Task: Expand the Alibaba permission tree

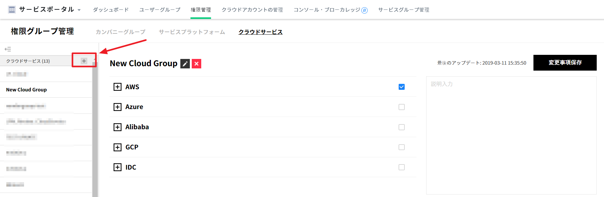Action: point(117,127)
